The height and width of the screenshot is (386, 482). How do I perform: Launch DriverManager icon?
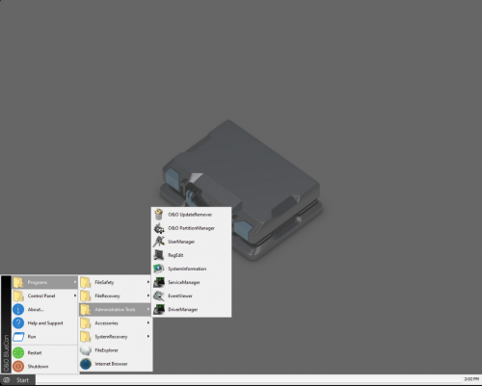159,309
